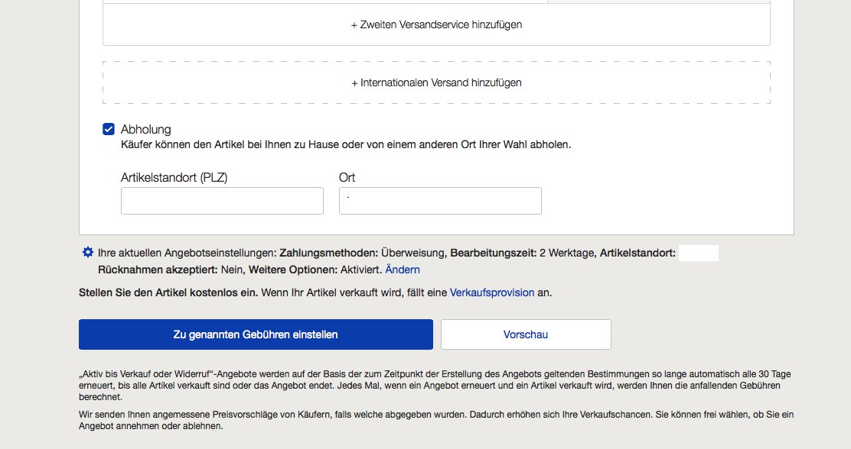The height and width of the screenshot is (449, 851).
Task: Add international shipping option
Action: point(436,82)
